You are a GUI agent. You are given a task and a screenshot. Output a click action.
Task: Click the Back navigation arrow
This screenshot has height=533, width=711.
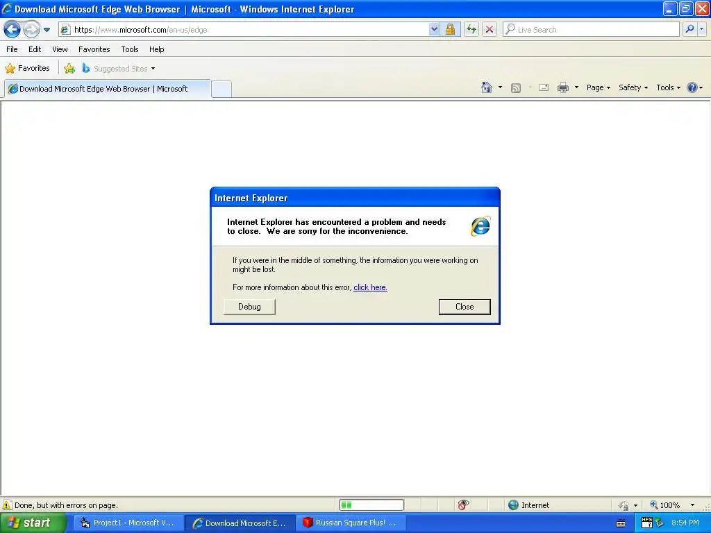tap(12, 30)
